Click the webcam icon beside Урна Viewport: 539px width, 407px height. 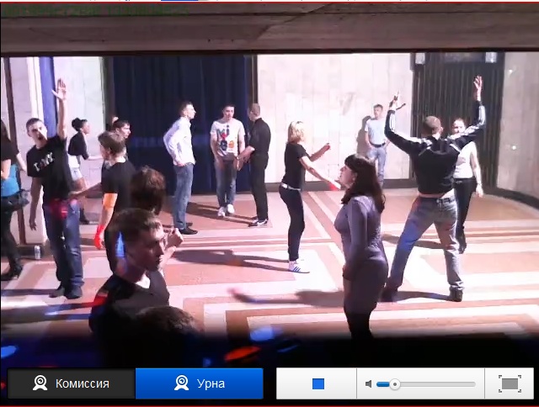(181, 383)
